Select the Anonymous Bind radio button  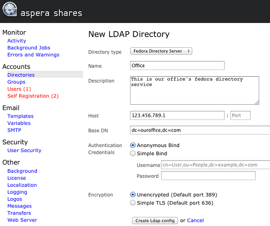tap(133, 145)
